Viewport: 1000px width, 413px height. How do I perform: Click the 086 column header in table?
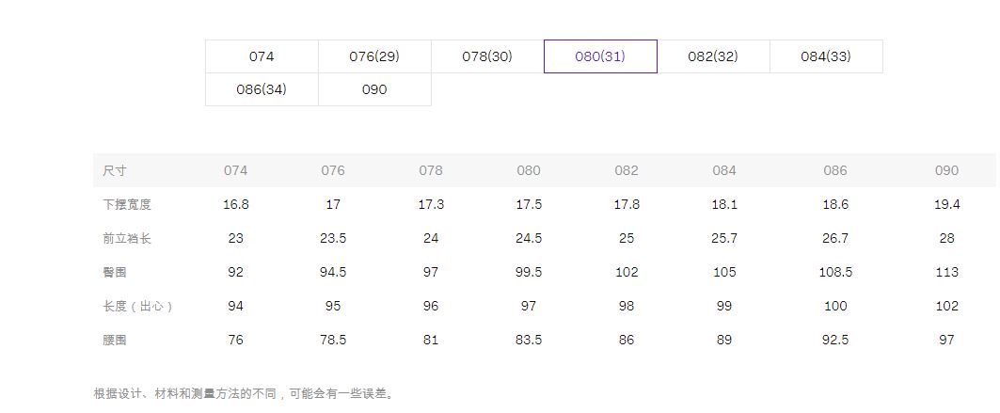[x=835, y=170]
